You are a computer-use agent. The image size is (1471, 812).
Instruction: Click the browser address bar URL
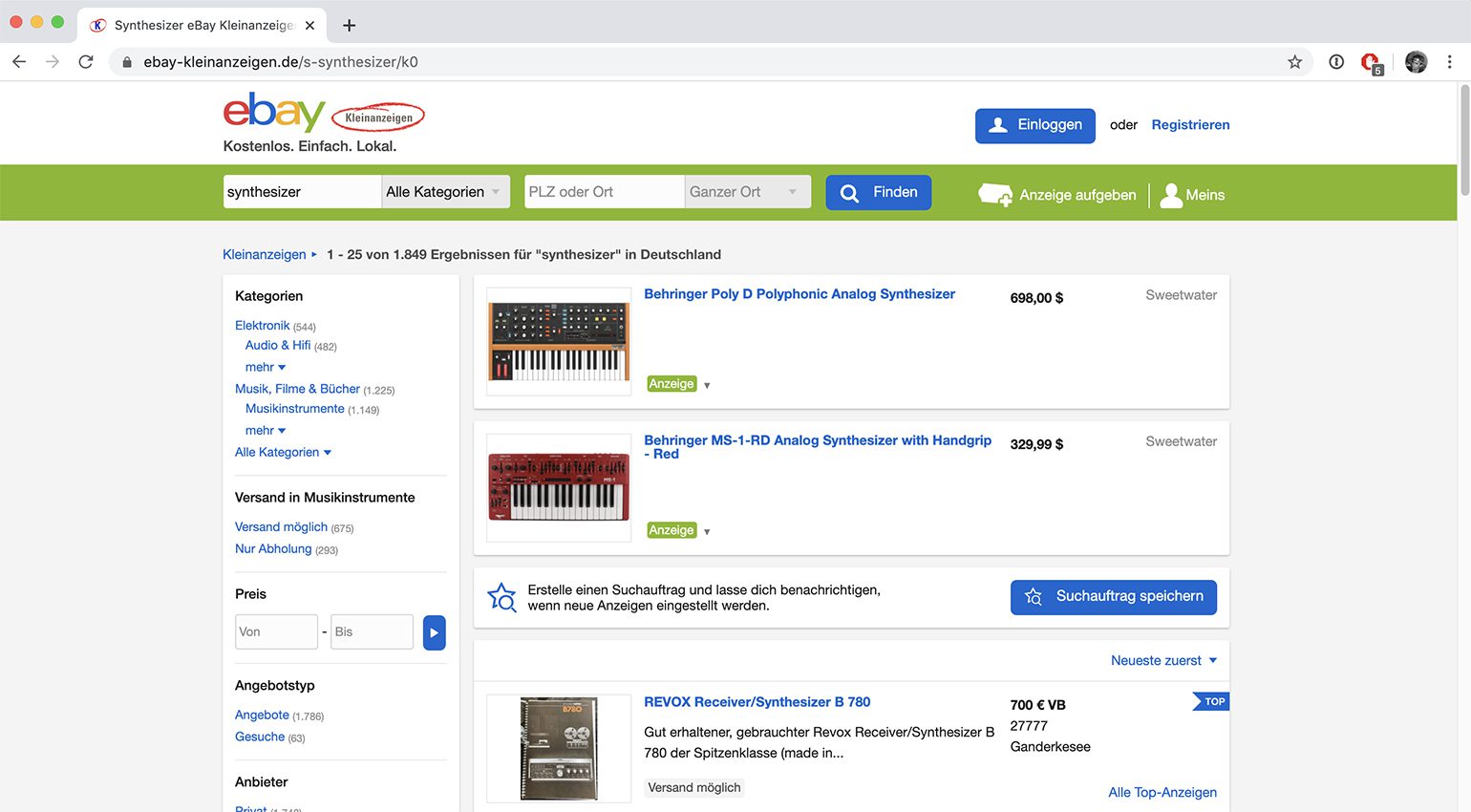pos(281,62)
